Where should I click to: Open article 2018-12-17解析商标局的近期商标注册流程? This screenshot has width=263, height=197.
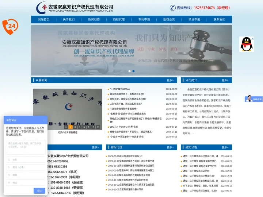coord(129,175)
